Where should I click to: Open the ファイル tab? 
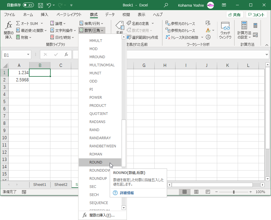pyautogui.click(x=10, y=15)
